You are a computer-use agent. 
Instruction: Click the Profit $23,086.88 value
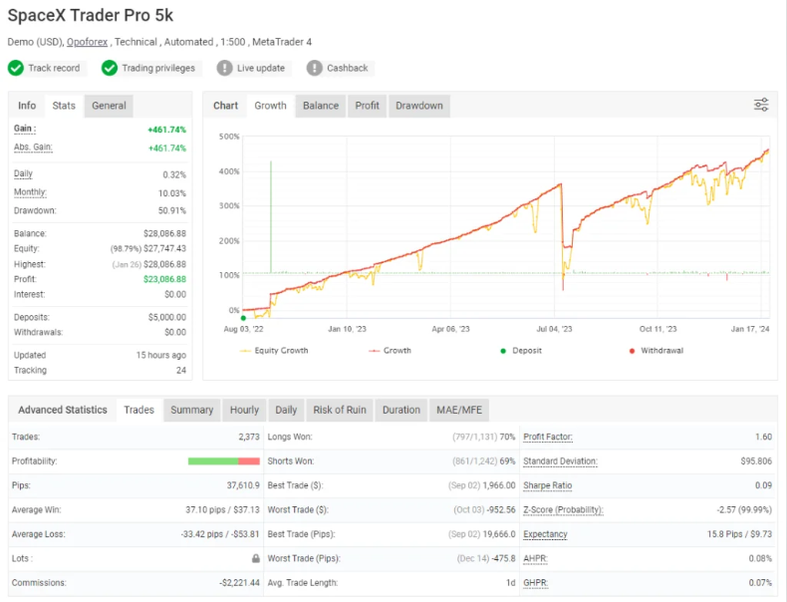click(164, 279)
